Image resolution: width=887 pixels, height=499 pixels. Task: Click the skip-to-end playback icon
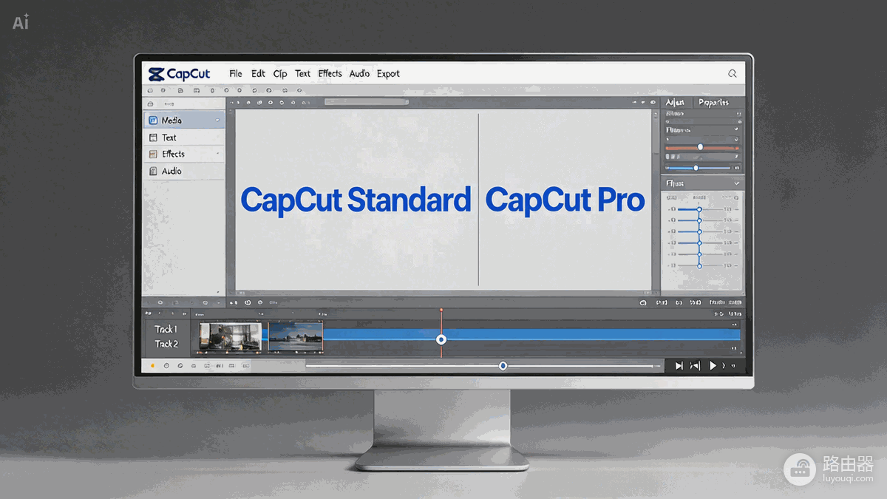pyautogui.click(x=679, y=366)
